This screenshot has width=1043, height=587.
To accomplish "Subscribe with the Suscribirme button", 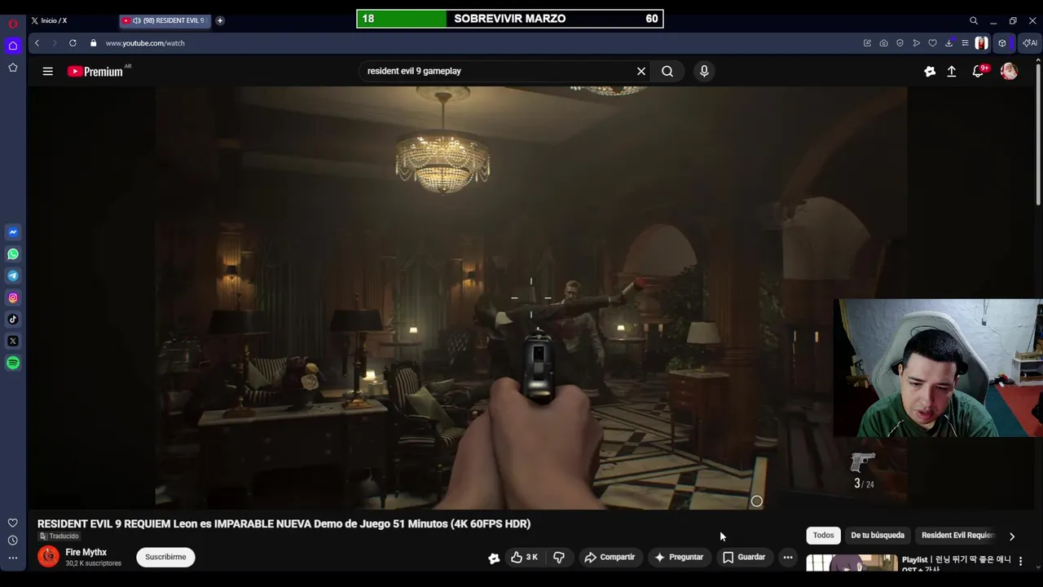I will pyautogui.click(x=165, y=557).
